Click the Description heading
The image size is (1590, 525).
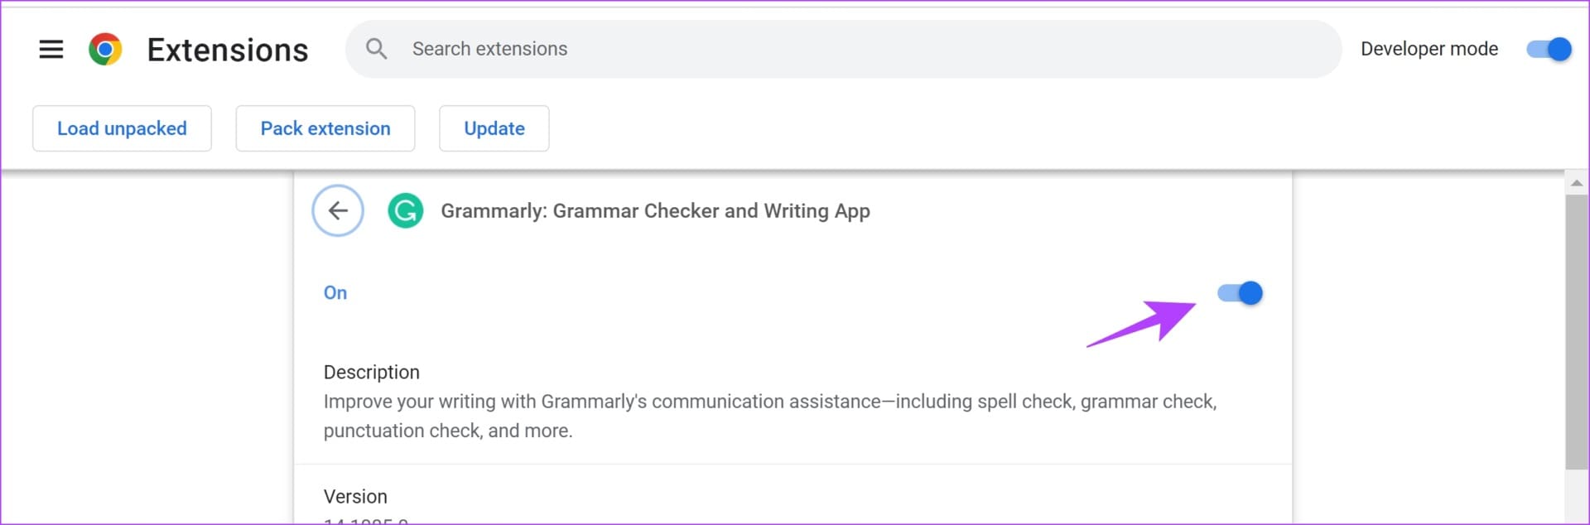pos(372,373)
